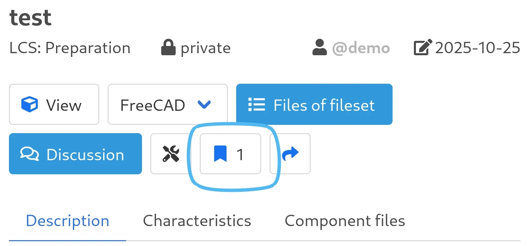528x246 pixels.
Task: Click the blue bookmark ribbon icon
Action: point(220,154)
